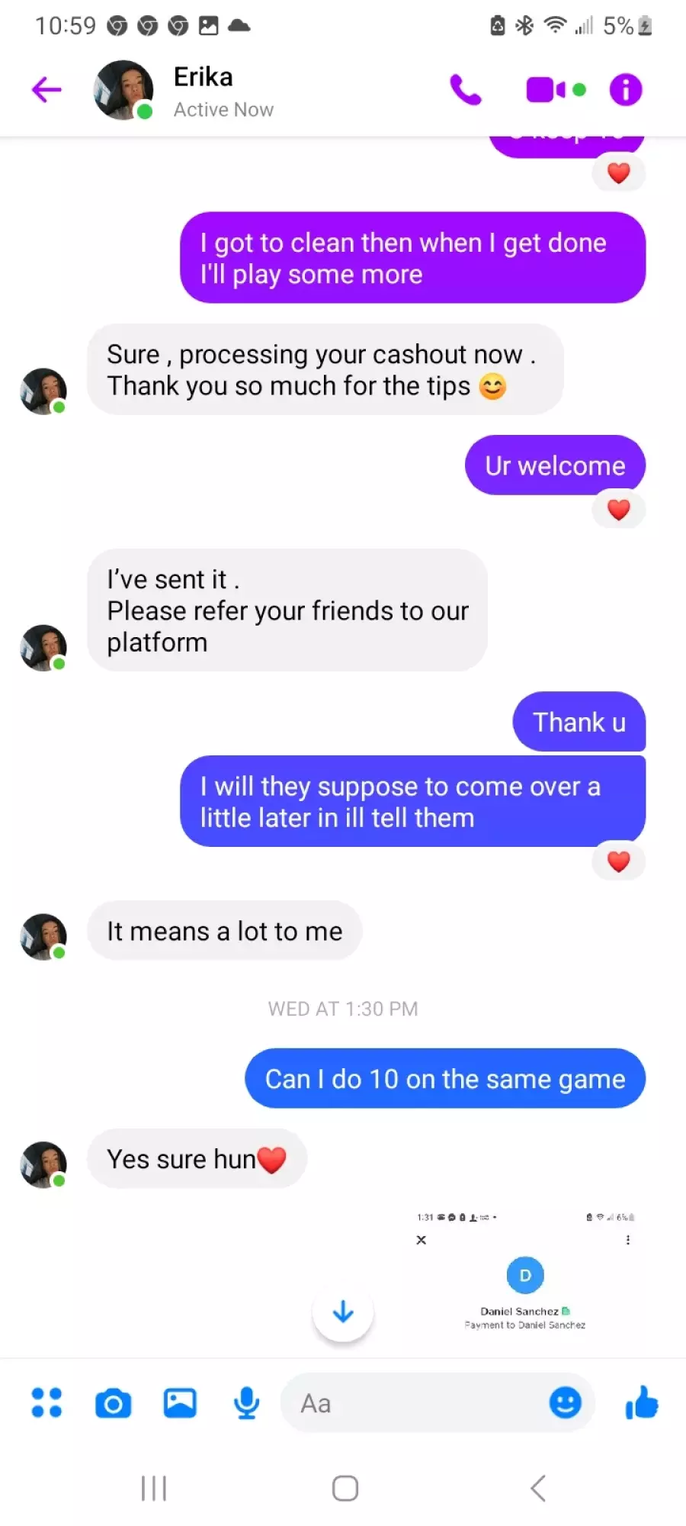Image resolution: width=686 pixels, height=1526 pixels.
Task: Open the camera from the message bar
Action: [x=114, y=1402]
